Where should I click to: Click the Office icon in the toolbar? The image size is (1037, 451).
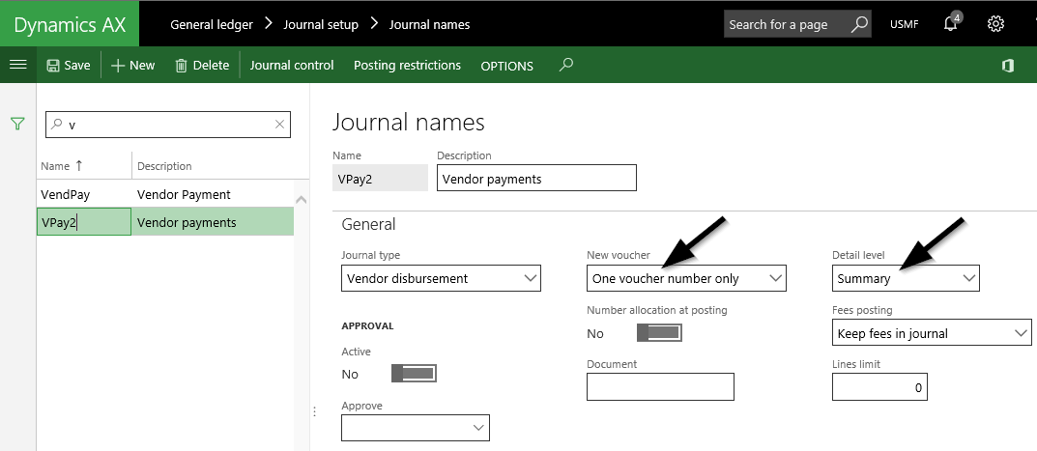[1007, 65]
